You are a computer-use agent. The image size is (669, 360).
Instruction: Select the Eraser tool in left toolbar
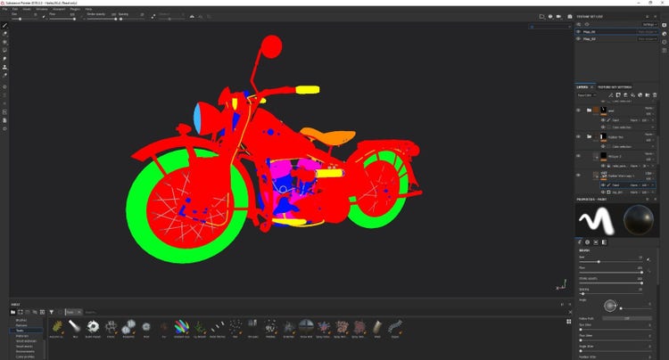click(4, 34)
